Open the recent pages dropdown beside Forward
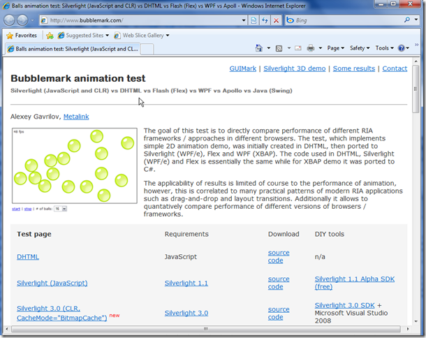The height and width of the screenshot is (338, 426). [32, 20]
